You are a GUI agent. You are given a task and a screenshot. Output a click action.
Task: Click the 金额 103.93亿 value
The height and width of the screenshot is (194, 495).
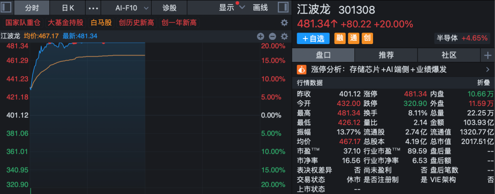coord(478,122)
